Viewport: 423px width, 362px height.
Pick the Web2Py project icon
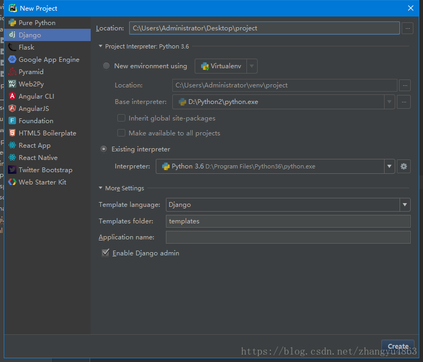pos(12,84)
